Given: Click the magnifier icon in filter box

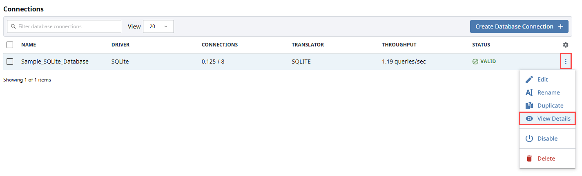Looking at the screenshot, I should [13, 26].
